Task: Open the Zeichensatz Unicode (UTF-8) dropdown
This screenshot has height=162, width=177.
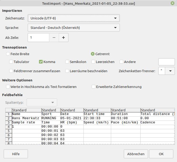Action: click(74, 18)
